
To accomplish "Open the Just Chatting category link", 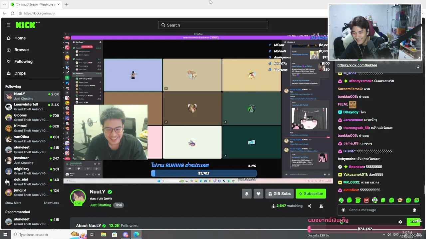I will tap(100, 205).
